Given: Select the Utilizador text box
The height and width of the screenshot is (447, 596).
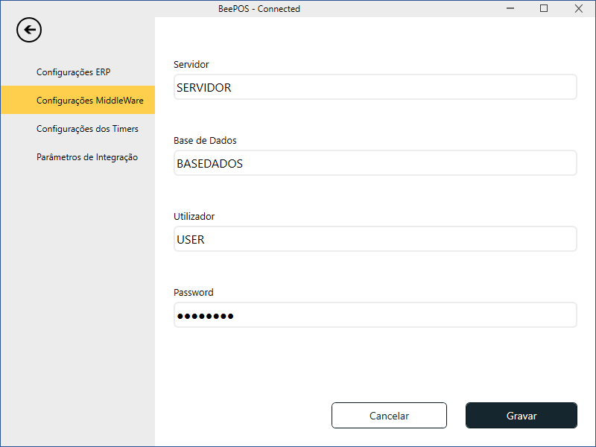Looking at the screenshot, I should pos(375,239).
